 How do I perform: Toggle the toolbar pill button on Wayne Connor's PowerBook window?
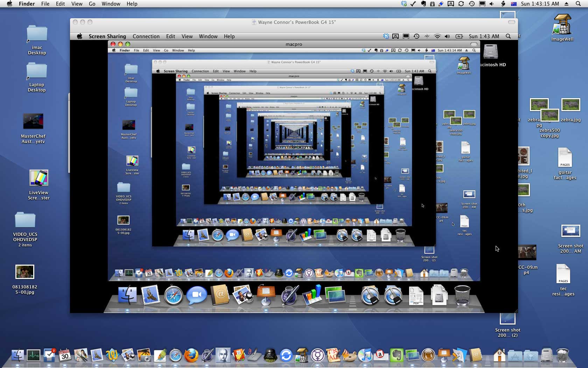tap(511, 22)
